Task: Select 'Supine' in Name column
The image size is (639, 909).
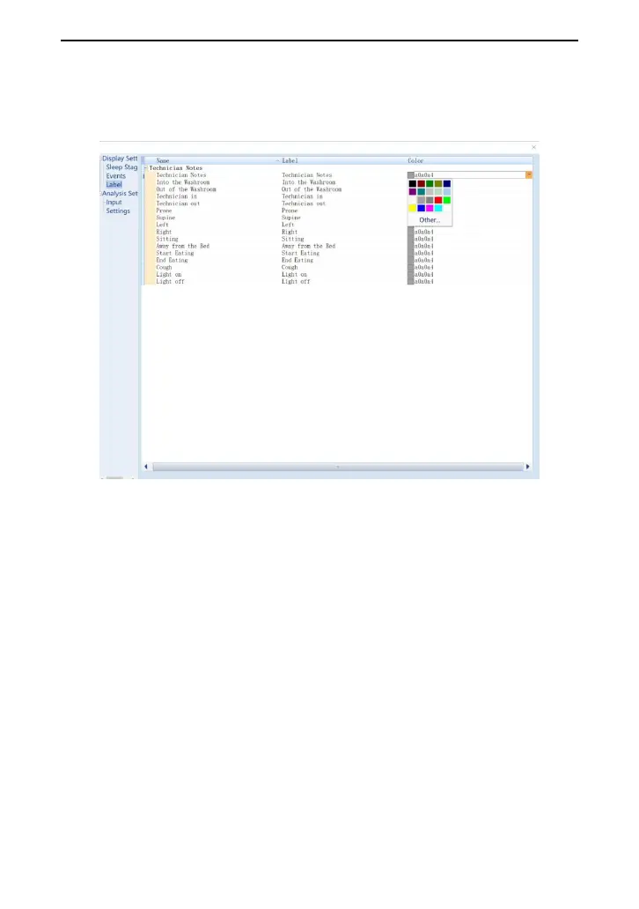Action: 165,218
